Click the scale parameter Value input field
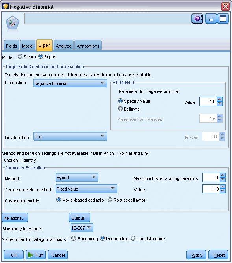Viewport: 232px width, 263px height. point(211,189)
